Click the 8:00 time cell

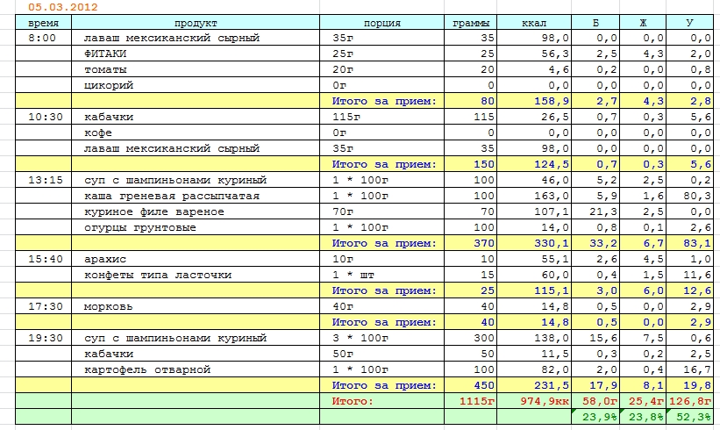(45, 38)
